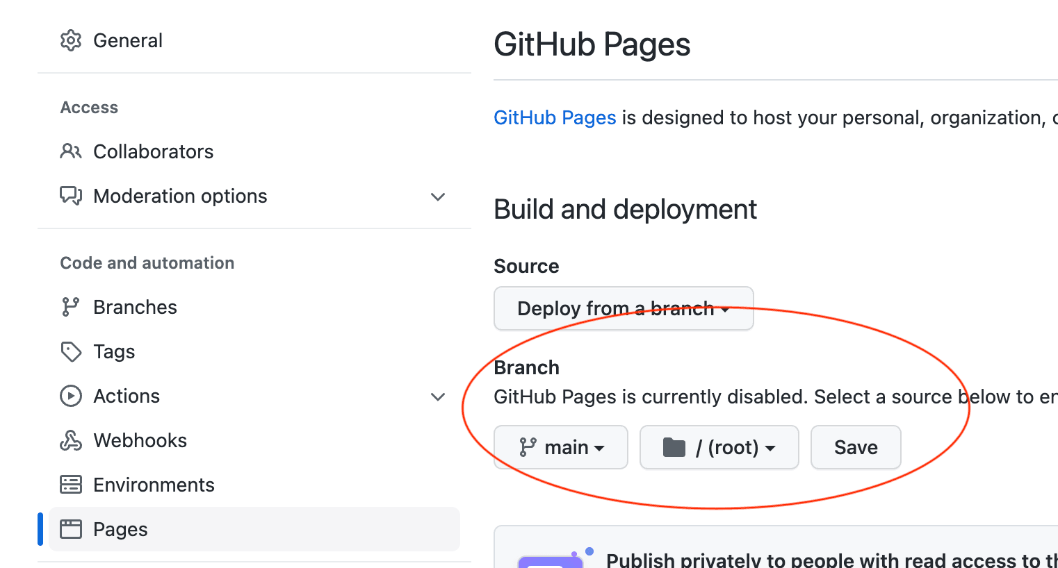Viewport: 1058px width, 568px height.
Task: Click the Access section heading
Action: [89, 108]
